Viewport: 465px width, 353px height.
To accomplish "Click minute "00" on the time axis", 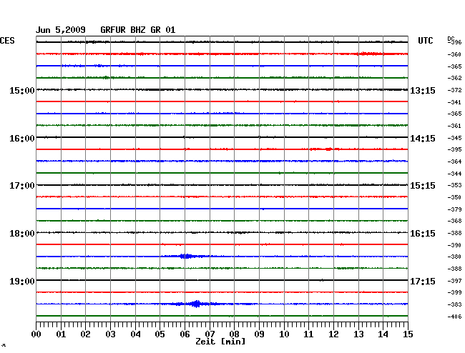I will (36, 334).
